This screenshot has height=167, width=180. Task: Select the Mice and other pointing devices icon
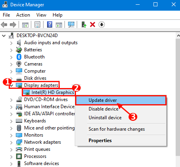19,128
